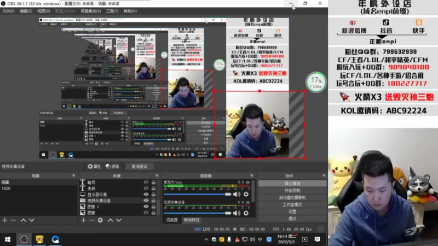Adjust the 麦克风/Aux volume slider
The width and height of the screenshot is (438, 246).
click(x=198, y=195)
